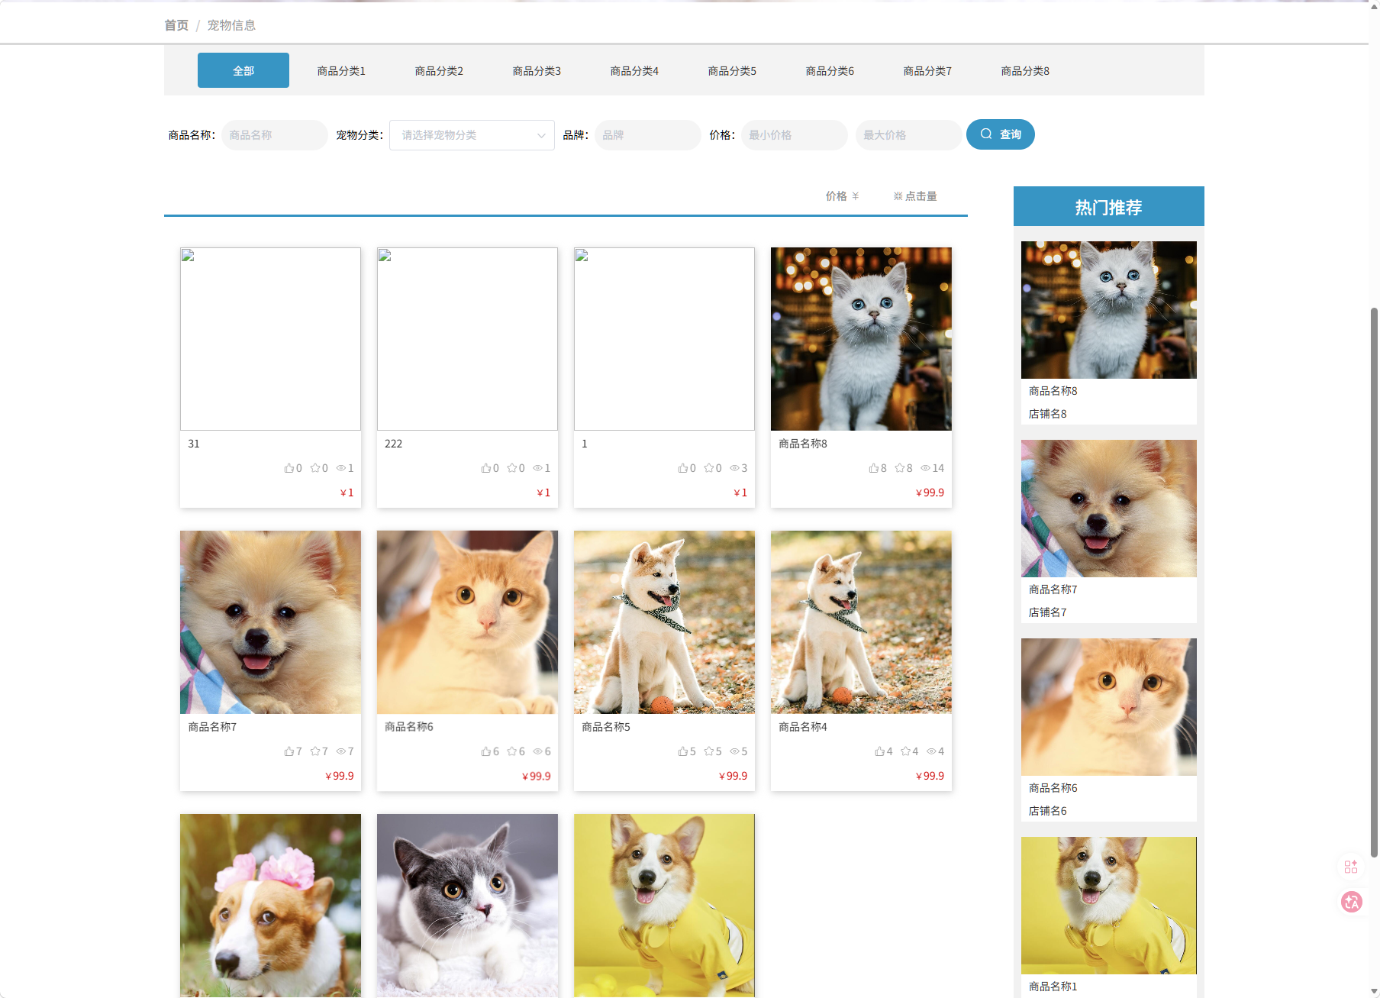Open the gray and white cat product image
The height and width of the screenshot is (998, 1380).
click(467, 906)
